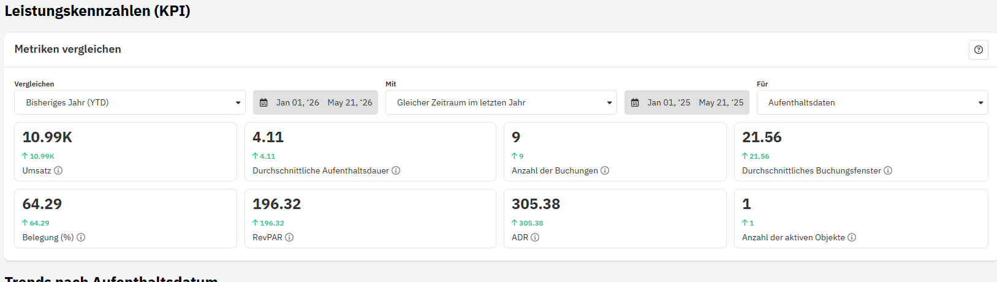Show info for Durchschnittliches Buchungsfenster

coord(888,170)
